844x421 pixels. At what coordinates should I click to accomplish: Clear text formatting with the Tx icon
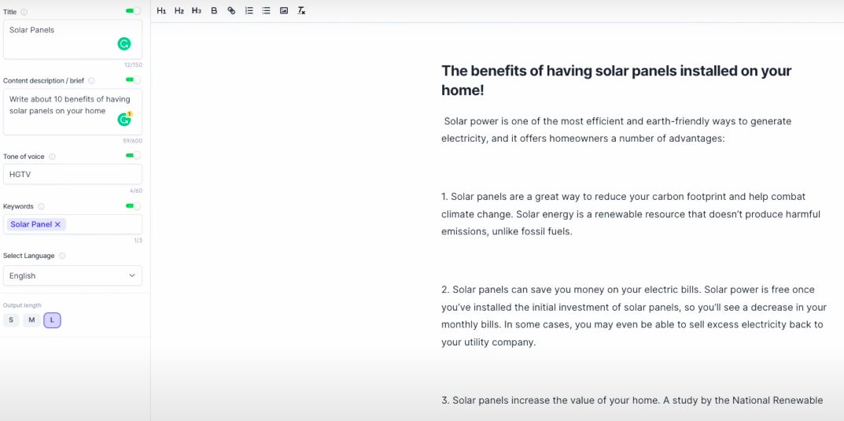[301, 10]
